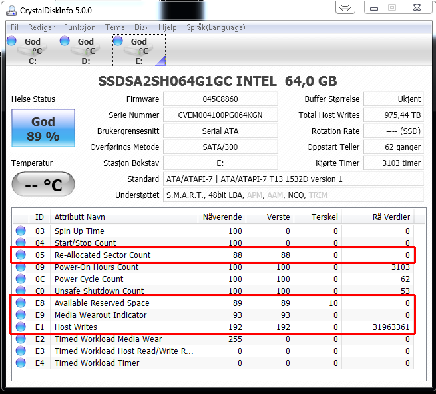Screen dimensions: 436x394
Task: Select drive D: disk tab
Action: [x=86, y=51]
